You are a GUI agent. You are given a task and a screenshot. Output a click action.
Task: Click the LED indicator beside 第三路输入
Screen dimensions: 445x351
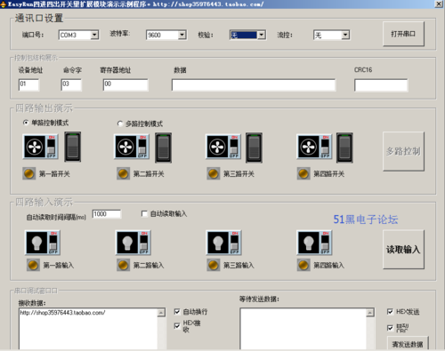pyautogui.click(x=213, y=265)
